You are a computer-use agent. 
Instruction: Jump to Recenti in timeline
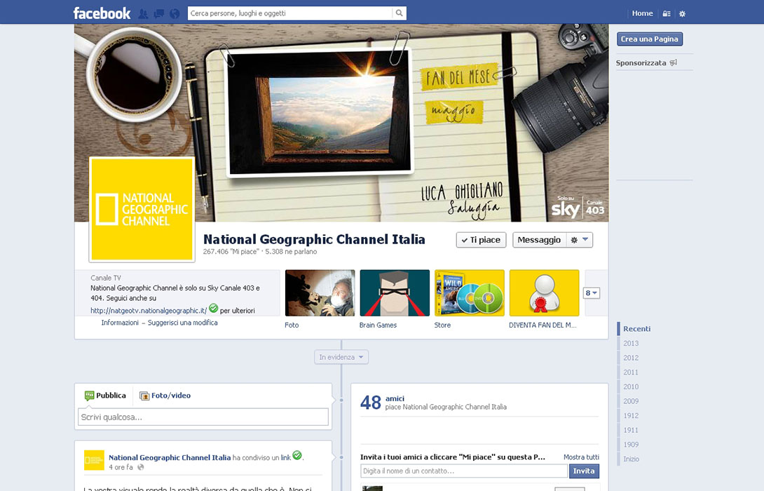[x=637, y=329]
